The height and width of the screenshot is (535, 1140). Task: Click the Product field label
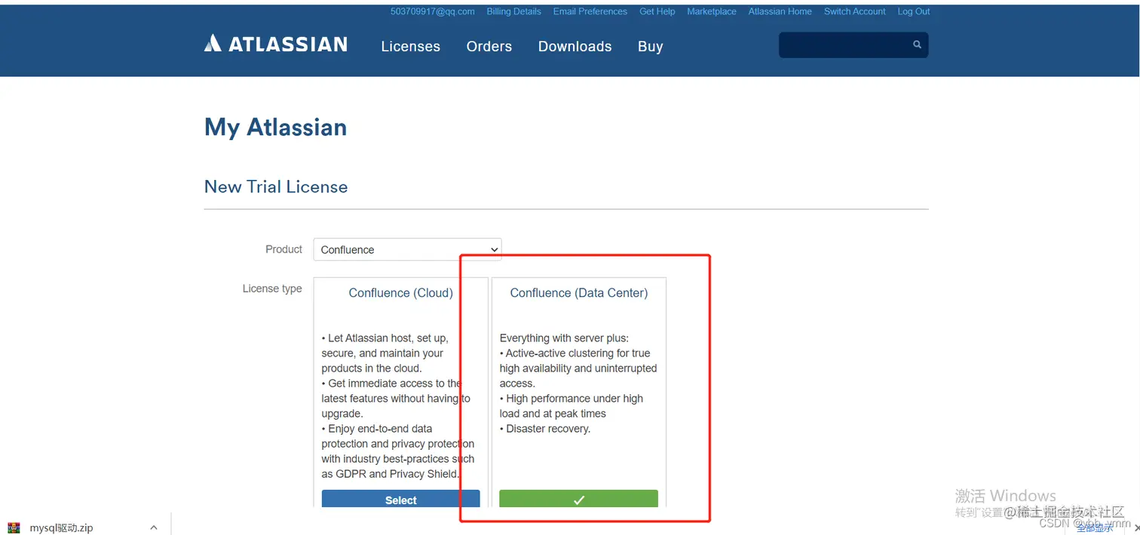click(x=283, y=249)
